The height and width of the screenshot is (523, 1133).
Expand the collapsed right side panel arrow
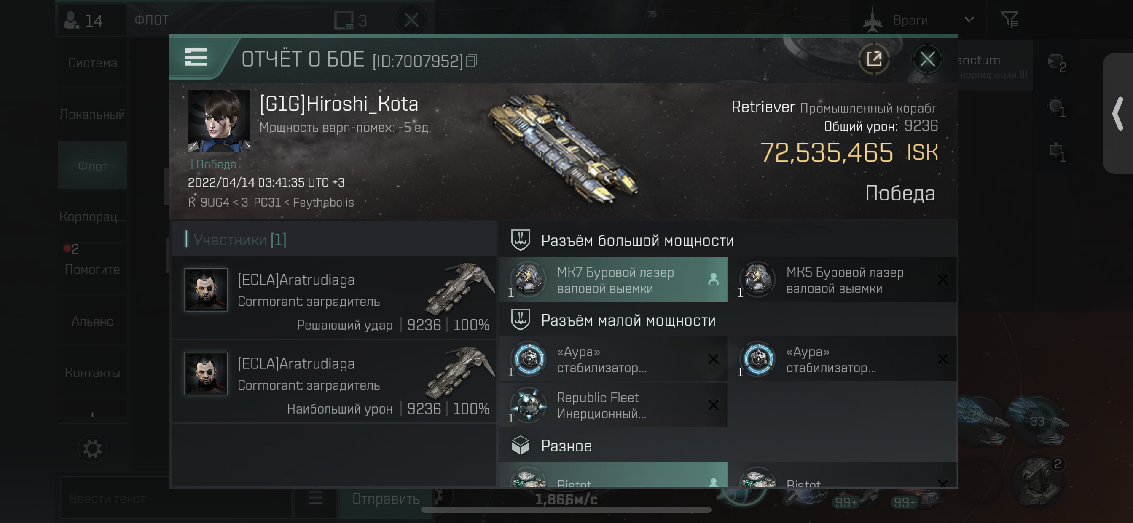pos(1118,113)
